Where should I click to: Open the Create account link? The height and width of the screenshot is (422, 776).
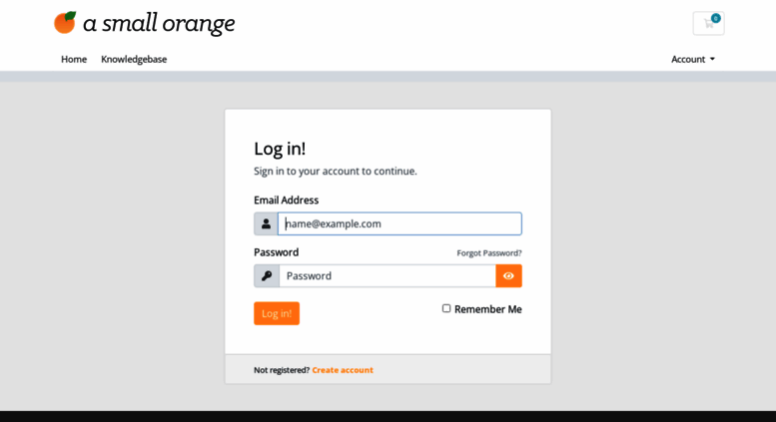[343, 369]
